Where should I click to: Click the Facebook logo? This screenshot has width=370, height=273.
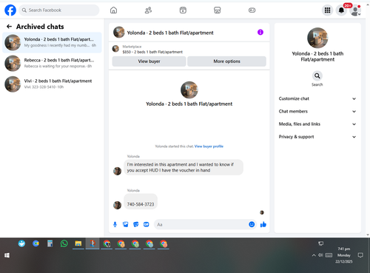10,10
